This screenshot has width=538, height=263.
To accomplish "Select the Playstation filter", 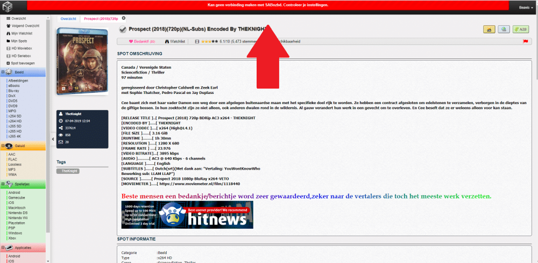I will click(x=17, y=223).
